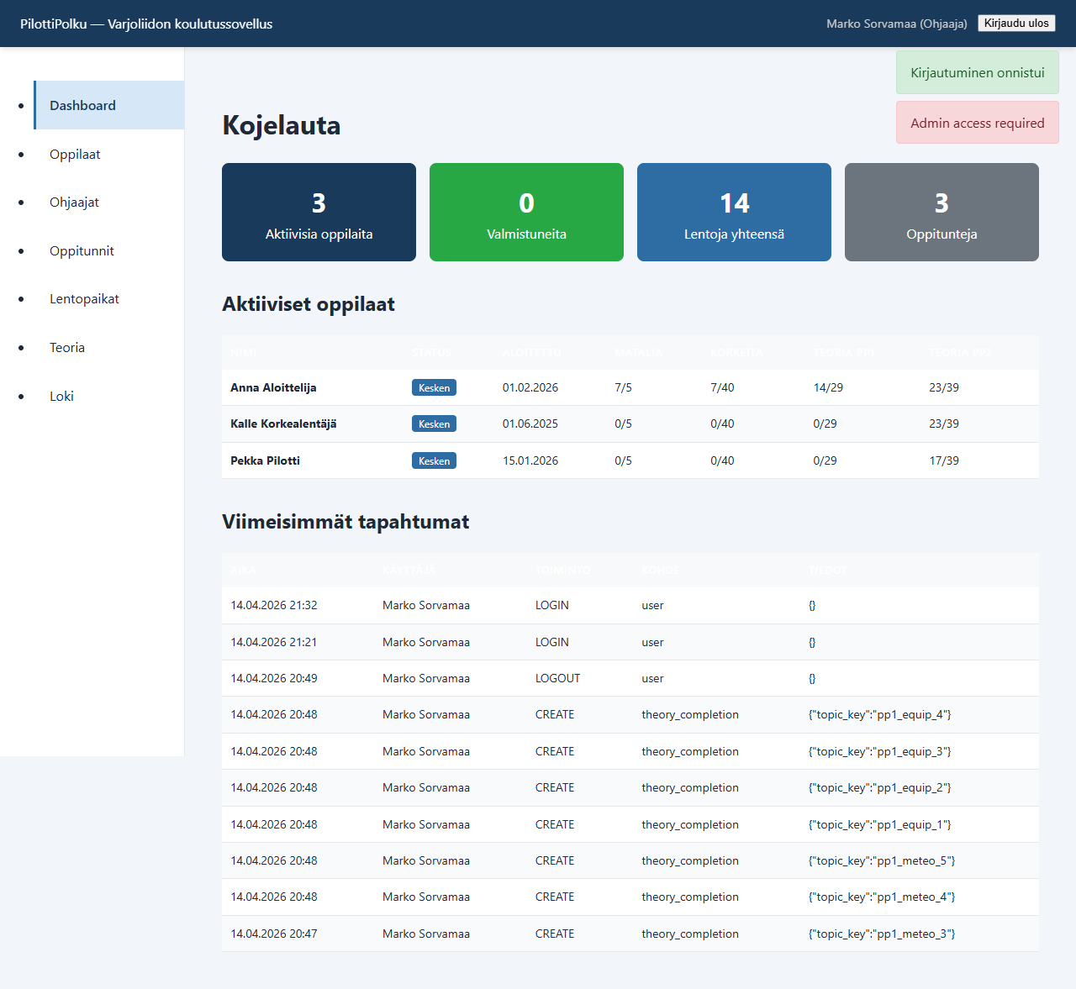Image resolution: width=1076 pixels, height=989 pixels.
Task: Select Pekka Pilotti's row in the student table
Action: click(265, 460)
